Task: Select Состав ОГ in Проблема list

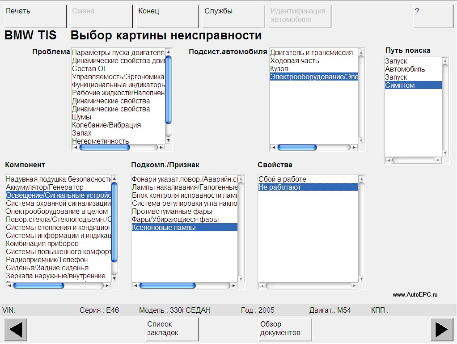Action: [x=118, y=69]
